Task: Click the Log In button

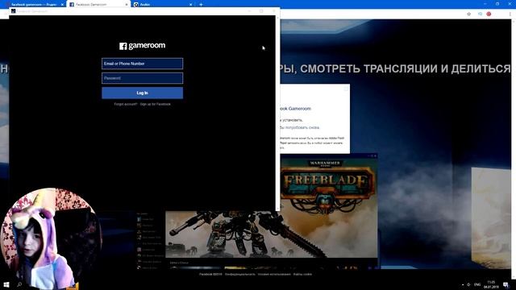Action: coord(142,93)
